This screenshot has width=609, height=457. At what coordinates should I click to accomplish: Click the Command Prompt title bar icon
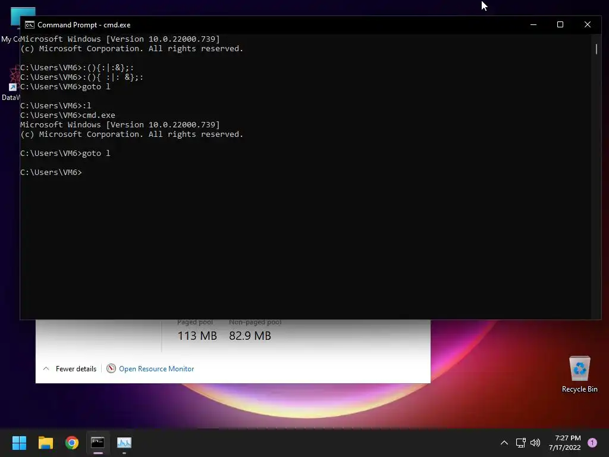(30, 25)
